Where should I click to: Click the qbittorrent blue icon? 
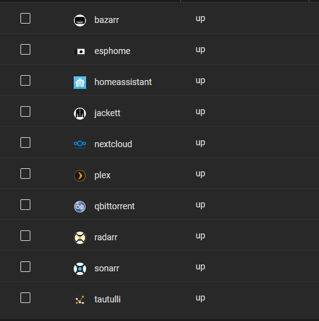pyautogui.click(x=80, y=207)
